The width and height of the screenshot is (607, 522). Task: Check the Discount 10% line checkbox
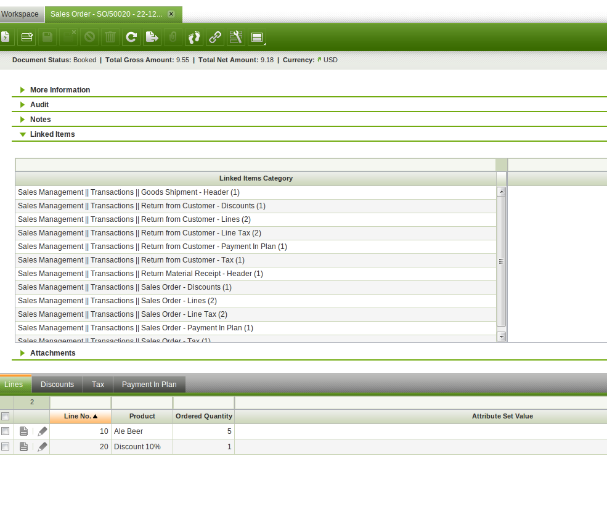tap(6, 447)
